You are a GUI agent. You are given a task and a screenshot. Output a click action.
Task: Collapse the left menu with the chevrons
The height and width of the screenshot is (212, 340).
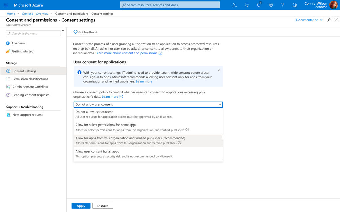pyautogui.click(x=63, y=31)
